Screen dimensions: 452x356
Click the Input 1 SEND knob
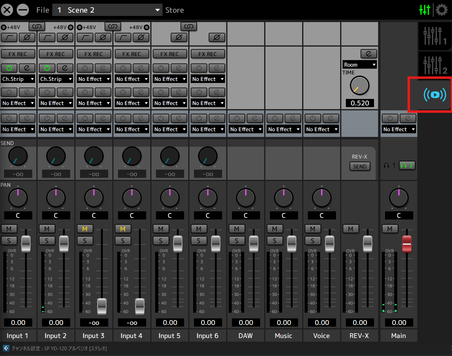[x=18, y=157]
